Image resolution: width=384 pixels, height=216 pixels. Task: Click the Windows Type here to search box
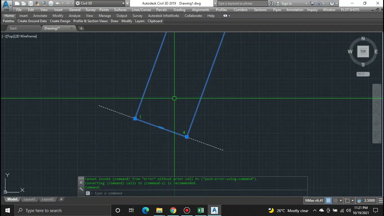(63, 210)
